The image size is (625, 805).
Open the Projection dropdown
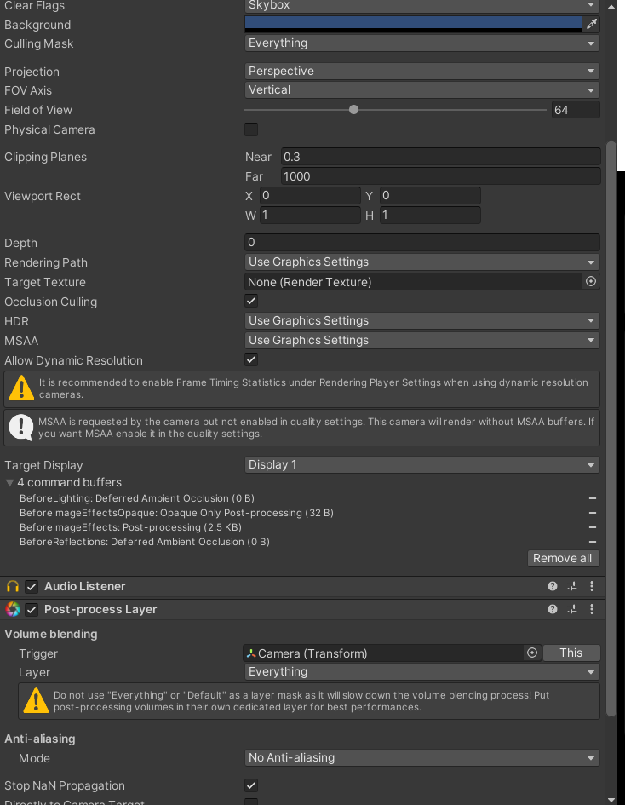pyautogui.click(x=422, y=71)
